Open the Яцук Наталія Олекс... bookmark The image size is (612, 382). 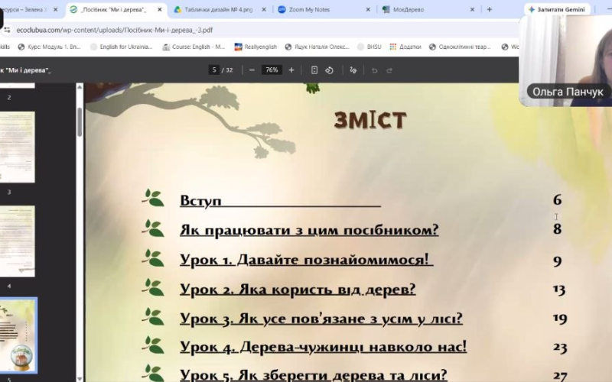tap(317, 47)
